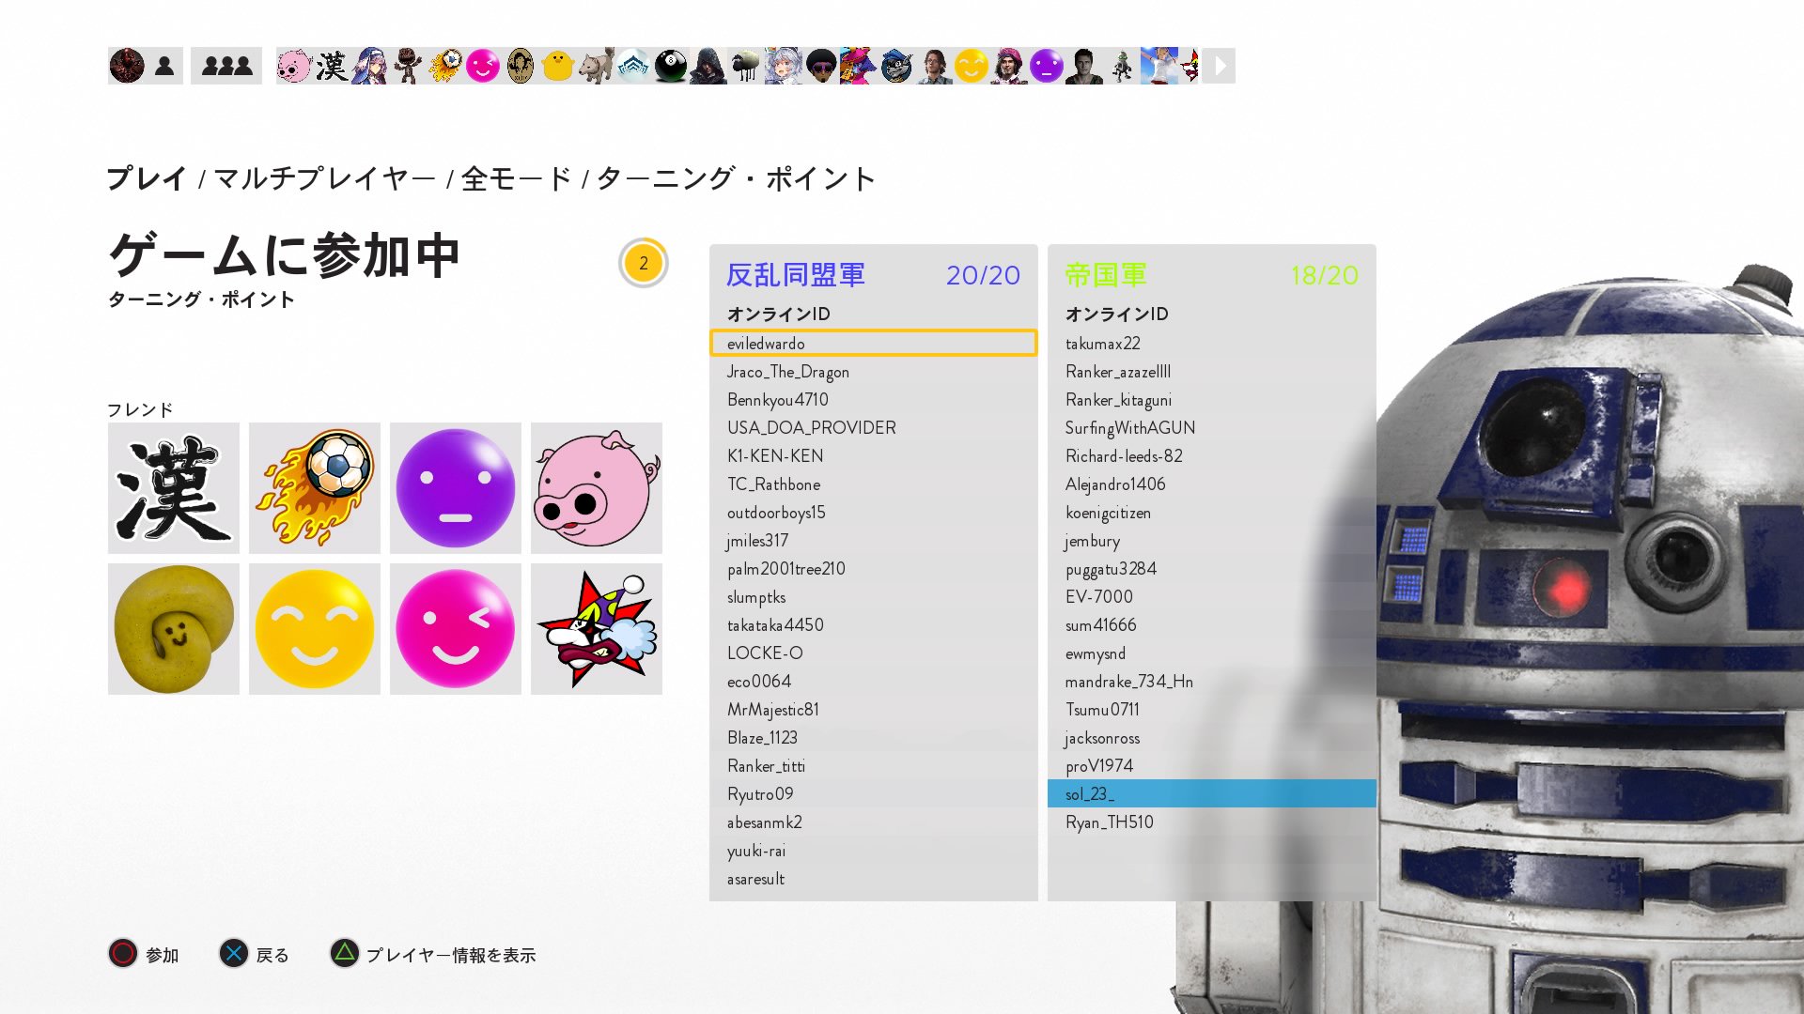Click the cross button icon for 戻る
This screenshot has height=1014, width=1804.
tap(234, 954)
